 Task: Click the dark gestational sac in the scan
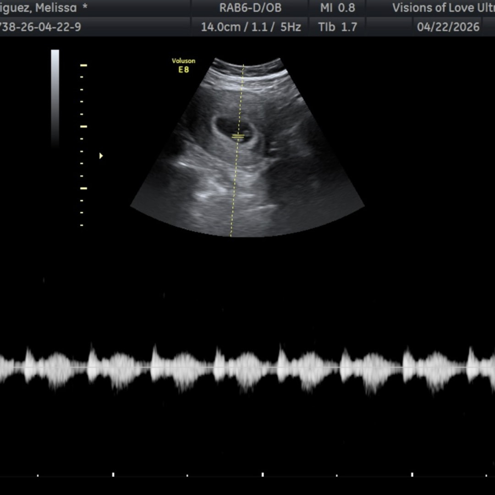pyautogui.click(x=234, y=130)
